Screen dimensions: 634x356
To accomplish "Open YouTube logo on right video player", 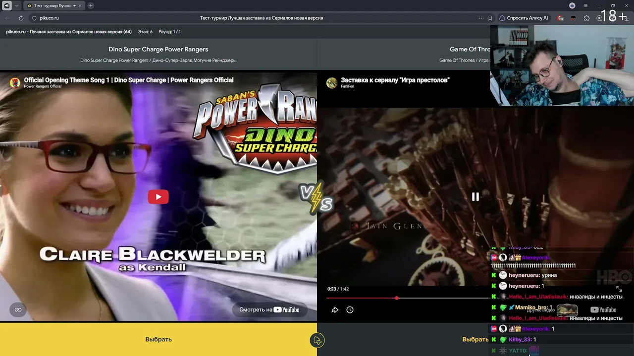I will click(603, 310).
